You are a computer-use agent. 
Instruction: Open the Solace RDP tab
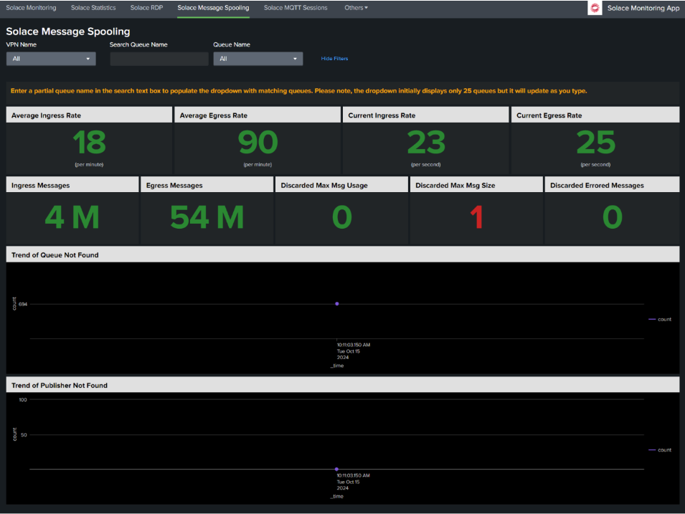tap(147, 8)
